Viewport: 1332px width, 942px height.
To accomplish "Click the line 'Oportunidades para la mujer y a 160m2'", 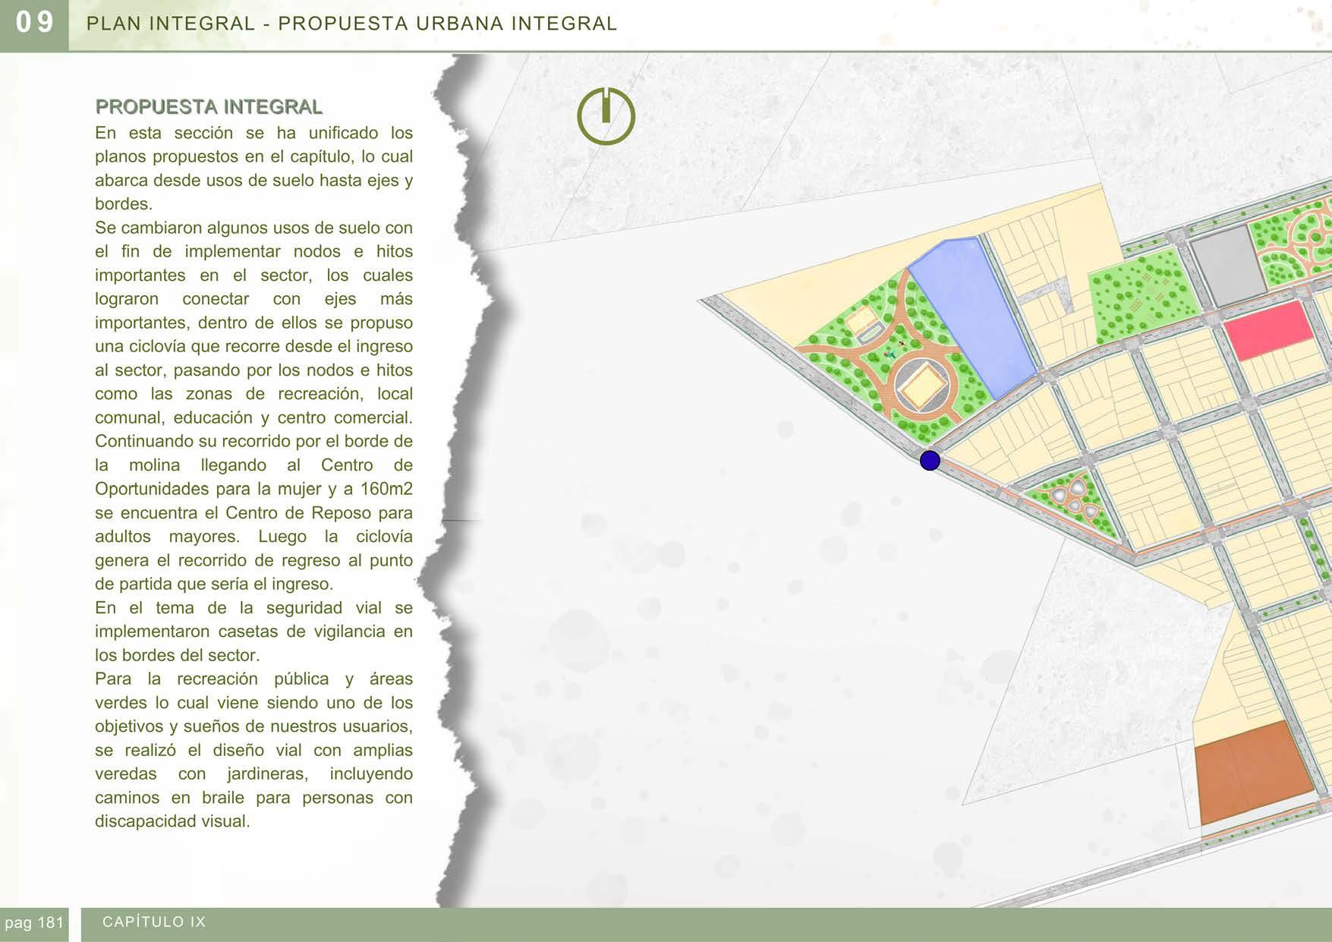I will (253, 489).
